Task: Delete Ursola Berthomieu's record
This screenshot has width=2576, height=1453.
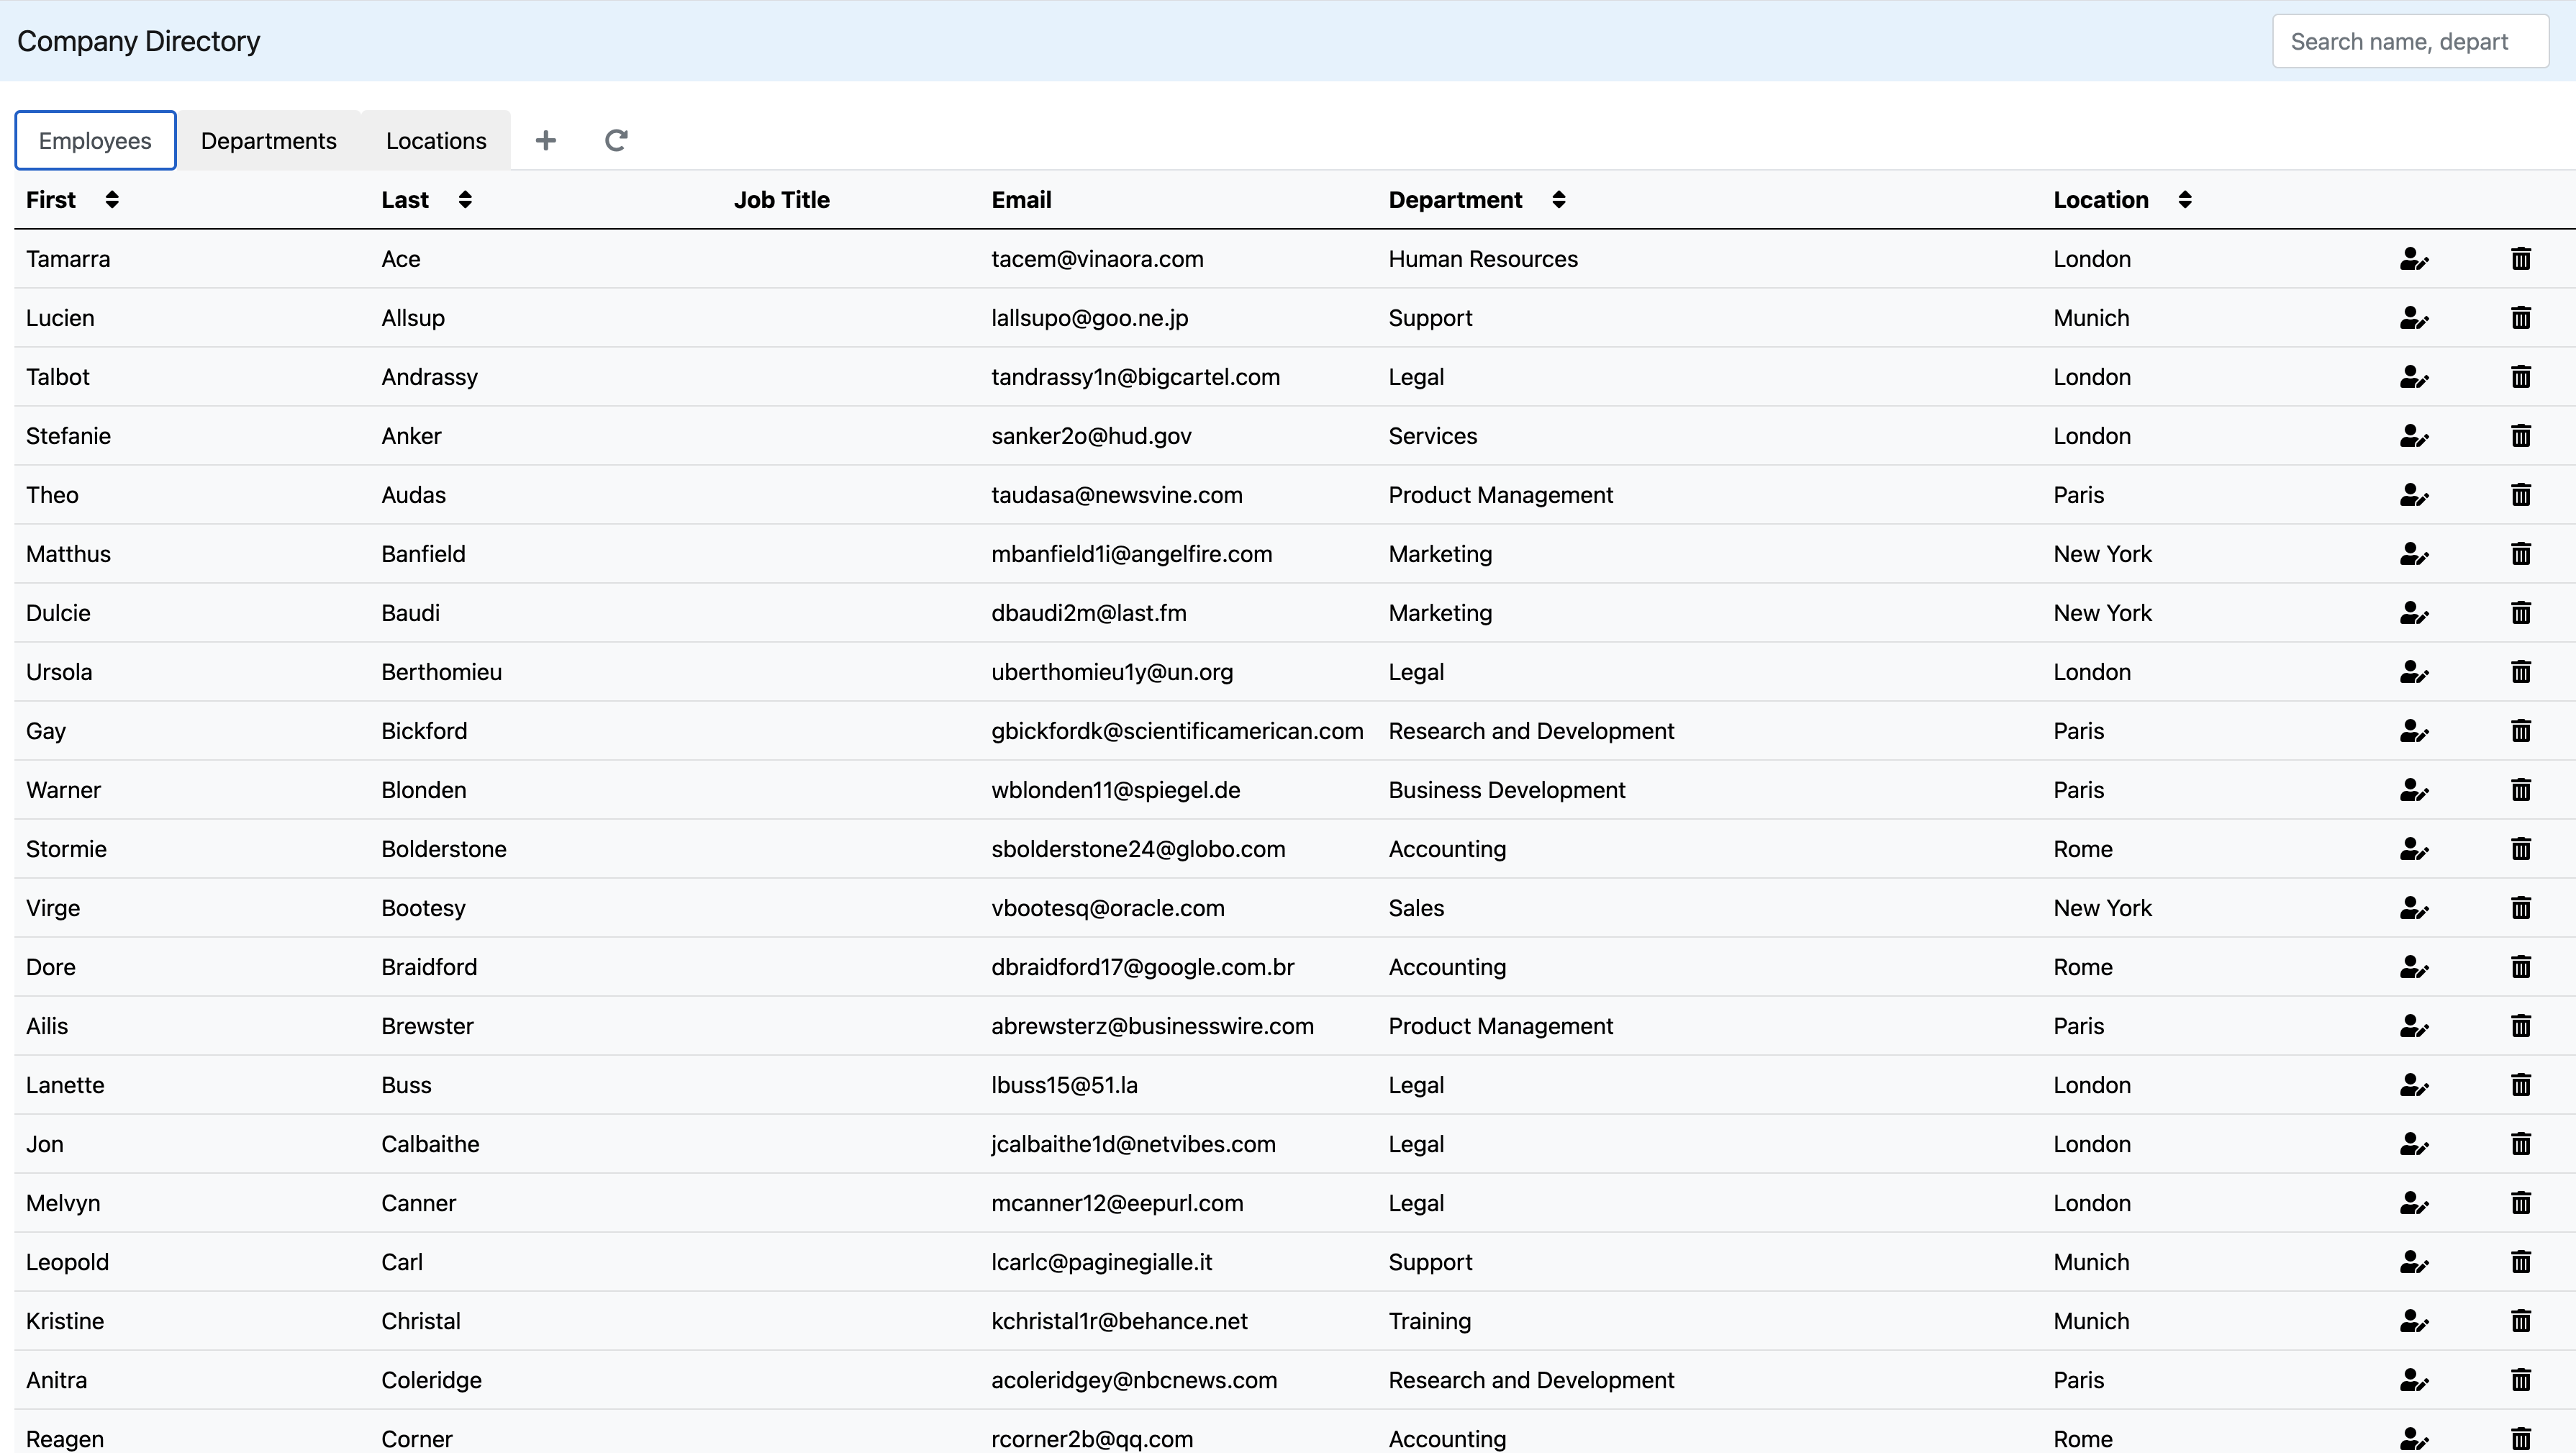Action: pyautogui.click(x=2521, y=672)
